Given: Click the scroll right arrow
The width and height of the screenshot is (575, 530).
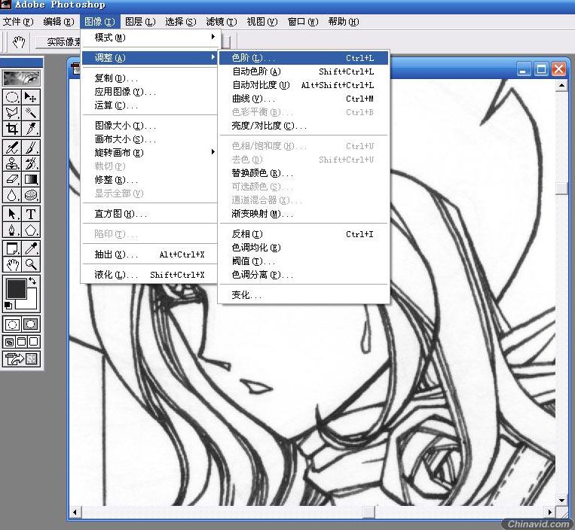Looking at the screenshot, I should click(549, 512).
